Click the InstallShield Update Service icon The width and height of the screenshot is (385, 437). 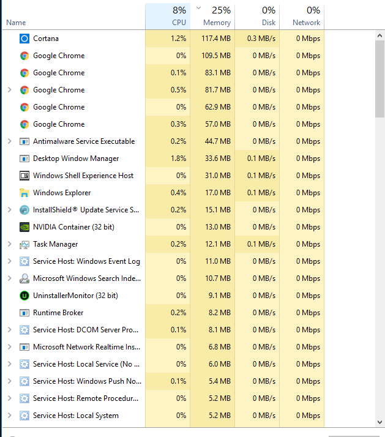[24, 210]
